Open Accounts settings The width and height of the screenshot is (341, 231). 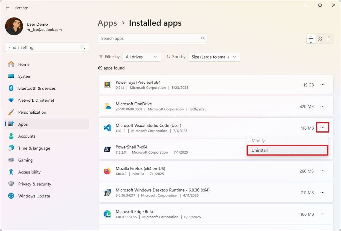[x=47, y=136]
